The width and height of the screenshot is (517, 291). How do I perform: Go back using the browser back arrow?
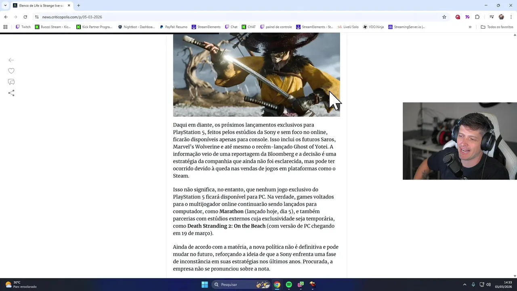pos(6,17)
